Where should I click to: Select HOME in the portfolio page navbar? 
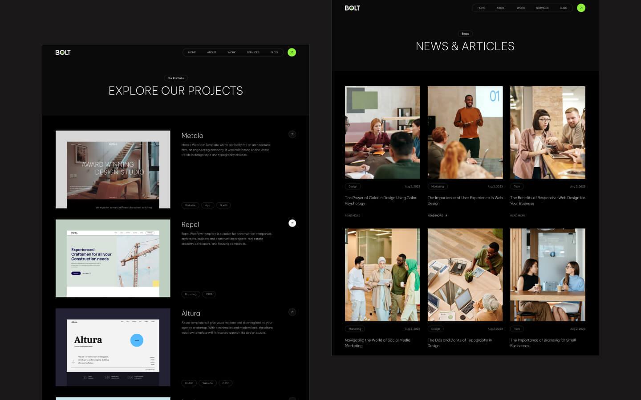[192, 52]
